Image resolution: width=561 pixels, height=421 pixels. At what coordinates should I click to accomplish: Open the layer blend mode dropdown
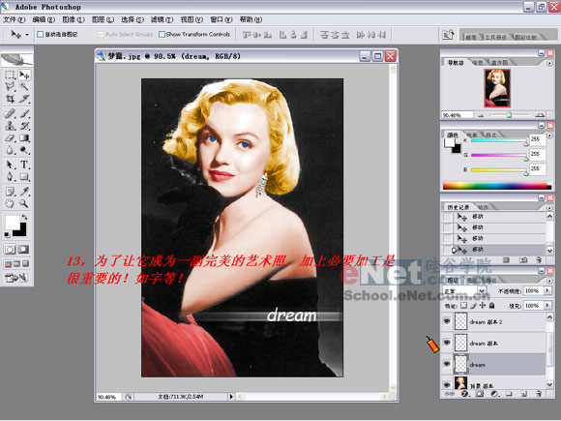(x=464, y=291)
